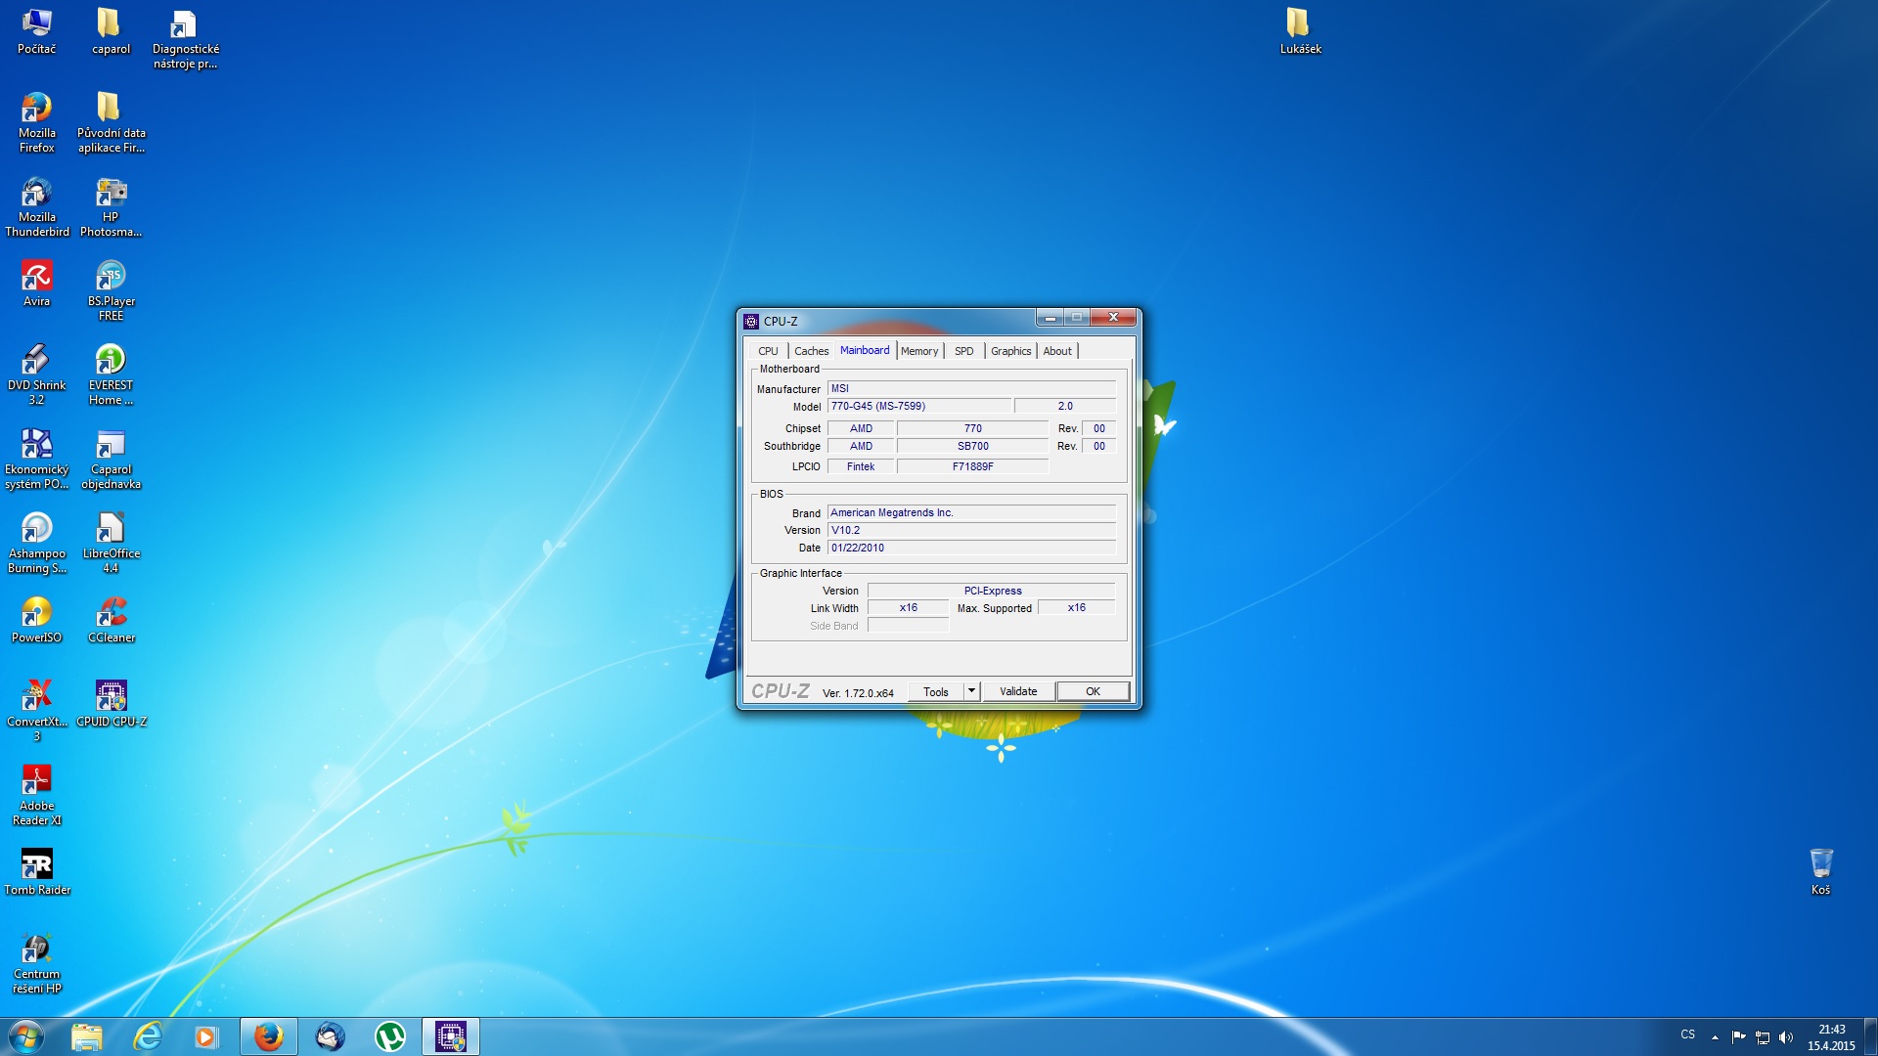1878x1056 pixels.
Task: Launch CCleaner from the desktop
Action: (111, 619)
